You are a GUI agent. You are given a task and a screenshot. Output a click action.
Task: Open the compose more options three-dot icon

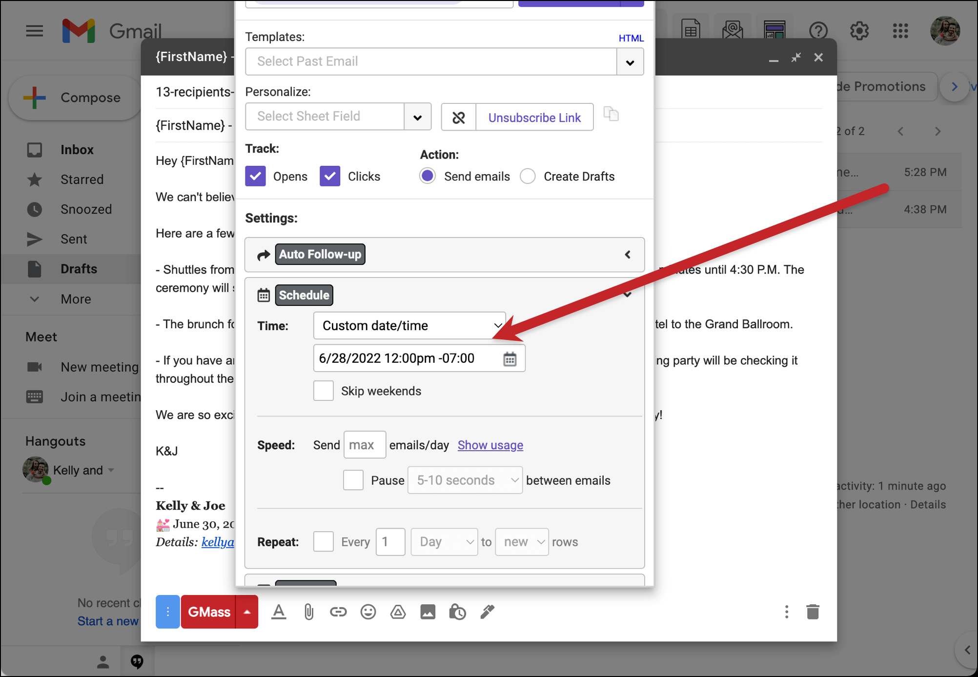click(786, 612)
